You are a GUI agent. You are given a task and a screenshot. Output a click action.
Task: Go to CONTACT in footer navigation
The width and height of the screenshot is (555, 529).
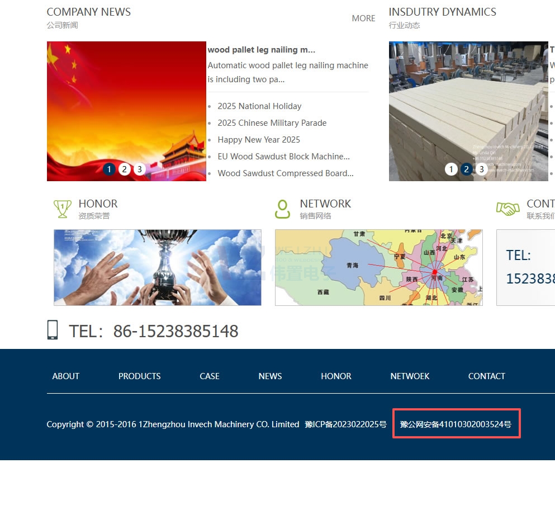click(486, 376)
